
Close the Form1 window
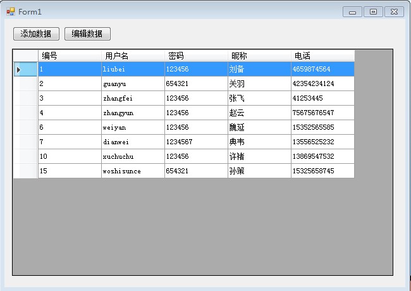point(394,12)
